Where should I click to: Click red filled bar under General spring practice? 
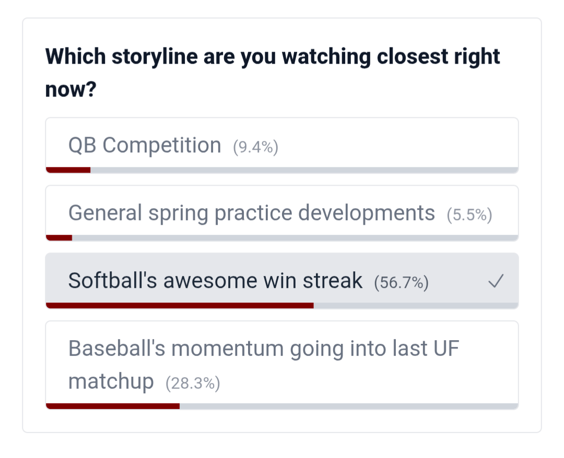point(59,238)
